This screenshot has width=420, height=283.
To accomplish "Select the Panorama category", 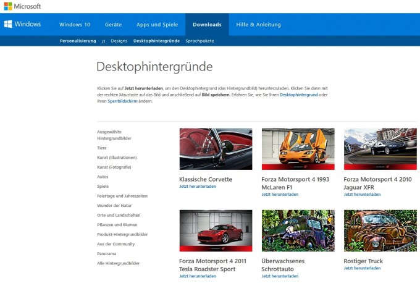I will [107, 254].
